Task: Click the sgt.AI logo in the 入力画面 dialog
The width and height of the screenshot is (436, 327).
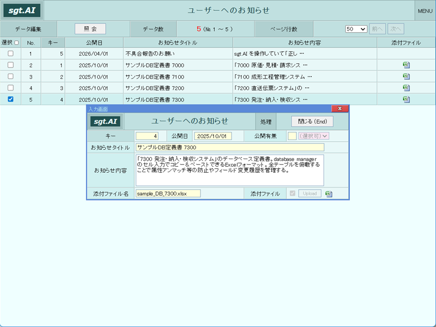Action: coord(105,122)
